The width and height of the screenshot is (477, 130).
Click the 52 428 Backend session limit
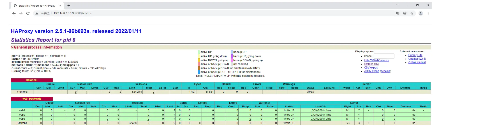132,123
